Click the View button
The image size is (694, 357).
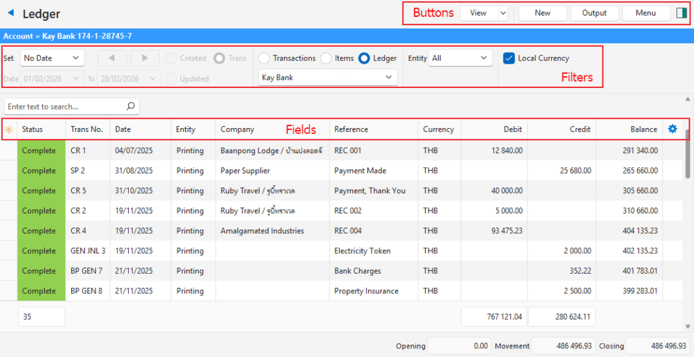click(478, 14)
